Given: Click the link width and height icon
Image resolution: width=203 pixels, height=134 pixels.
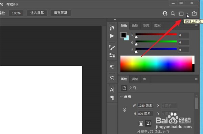Looking at the screenshot, I should pos(125,110).
